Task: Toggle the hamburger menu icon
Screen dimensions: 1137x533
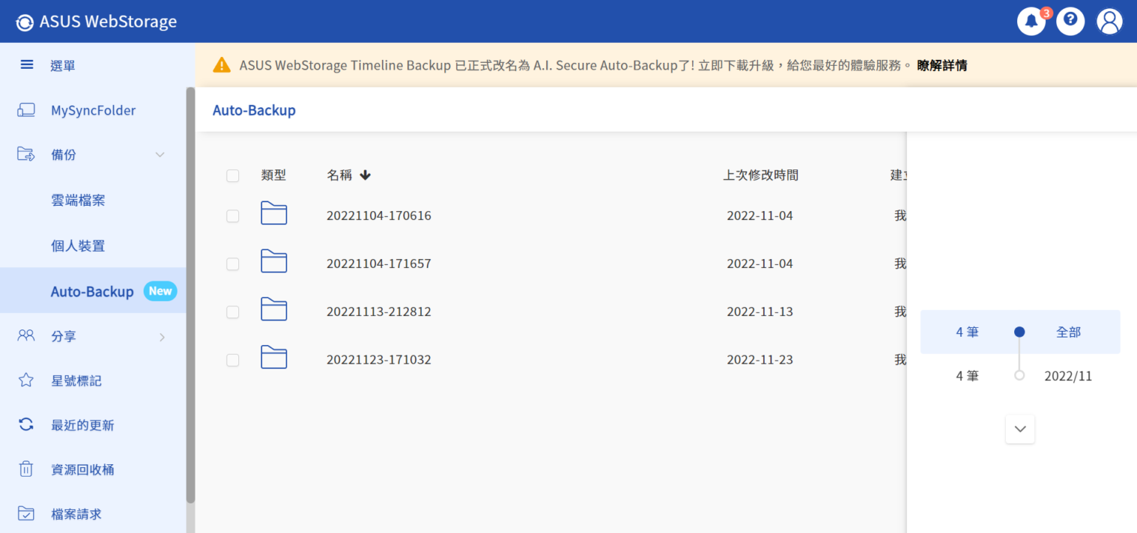Action: (27, 65)
